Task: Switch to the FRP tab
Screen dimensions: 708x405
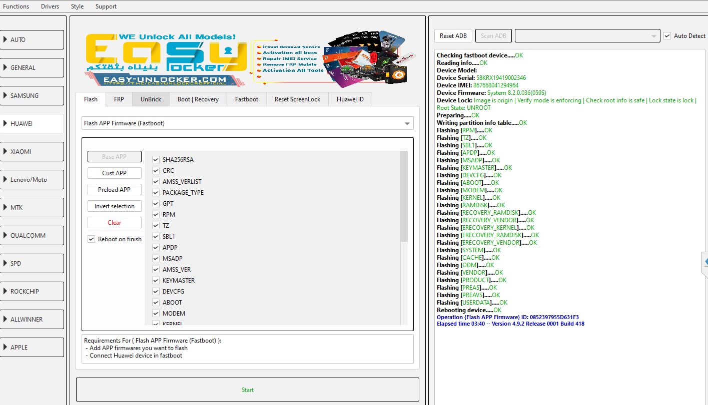Action: coord(119,99)
